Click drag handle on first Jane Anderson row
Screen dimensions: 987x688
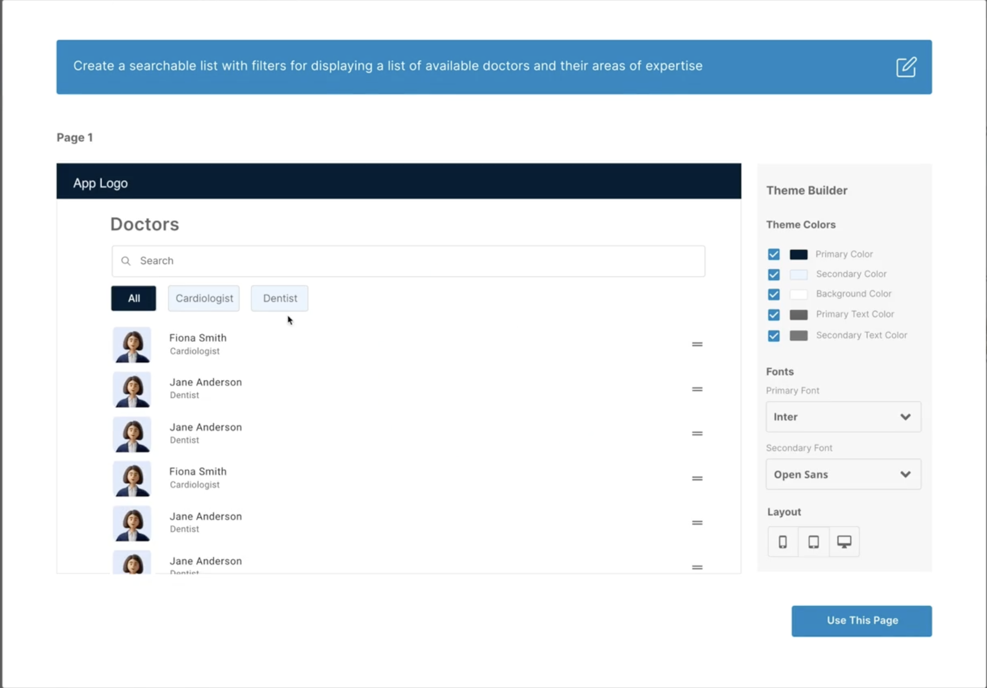point(697,389)
